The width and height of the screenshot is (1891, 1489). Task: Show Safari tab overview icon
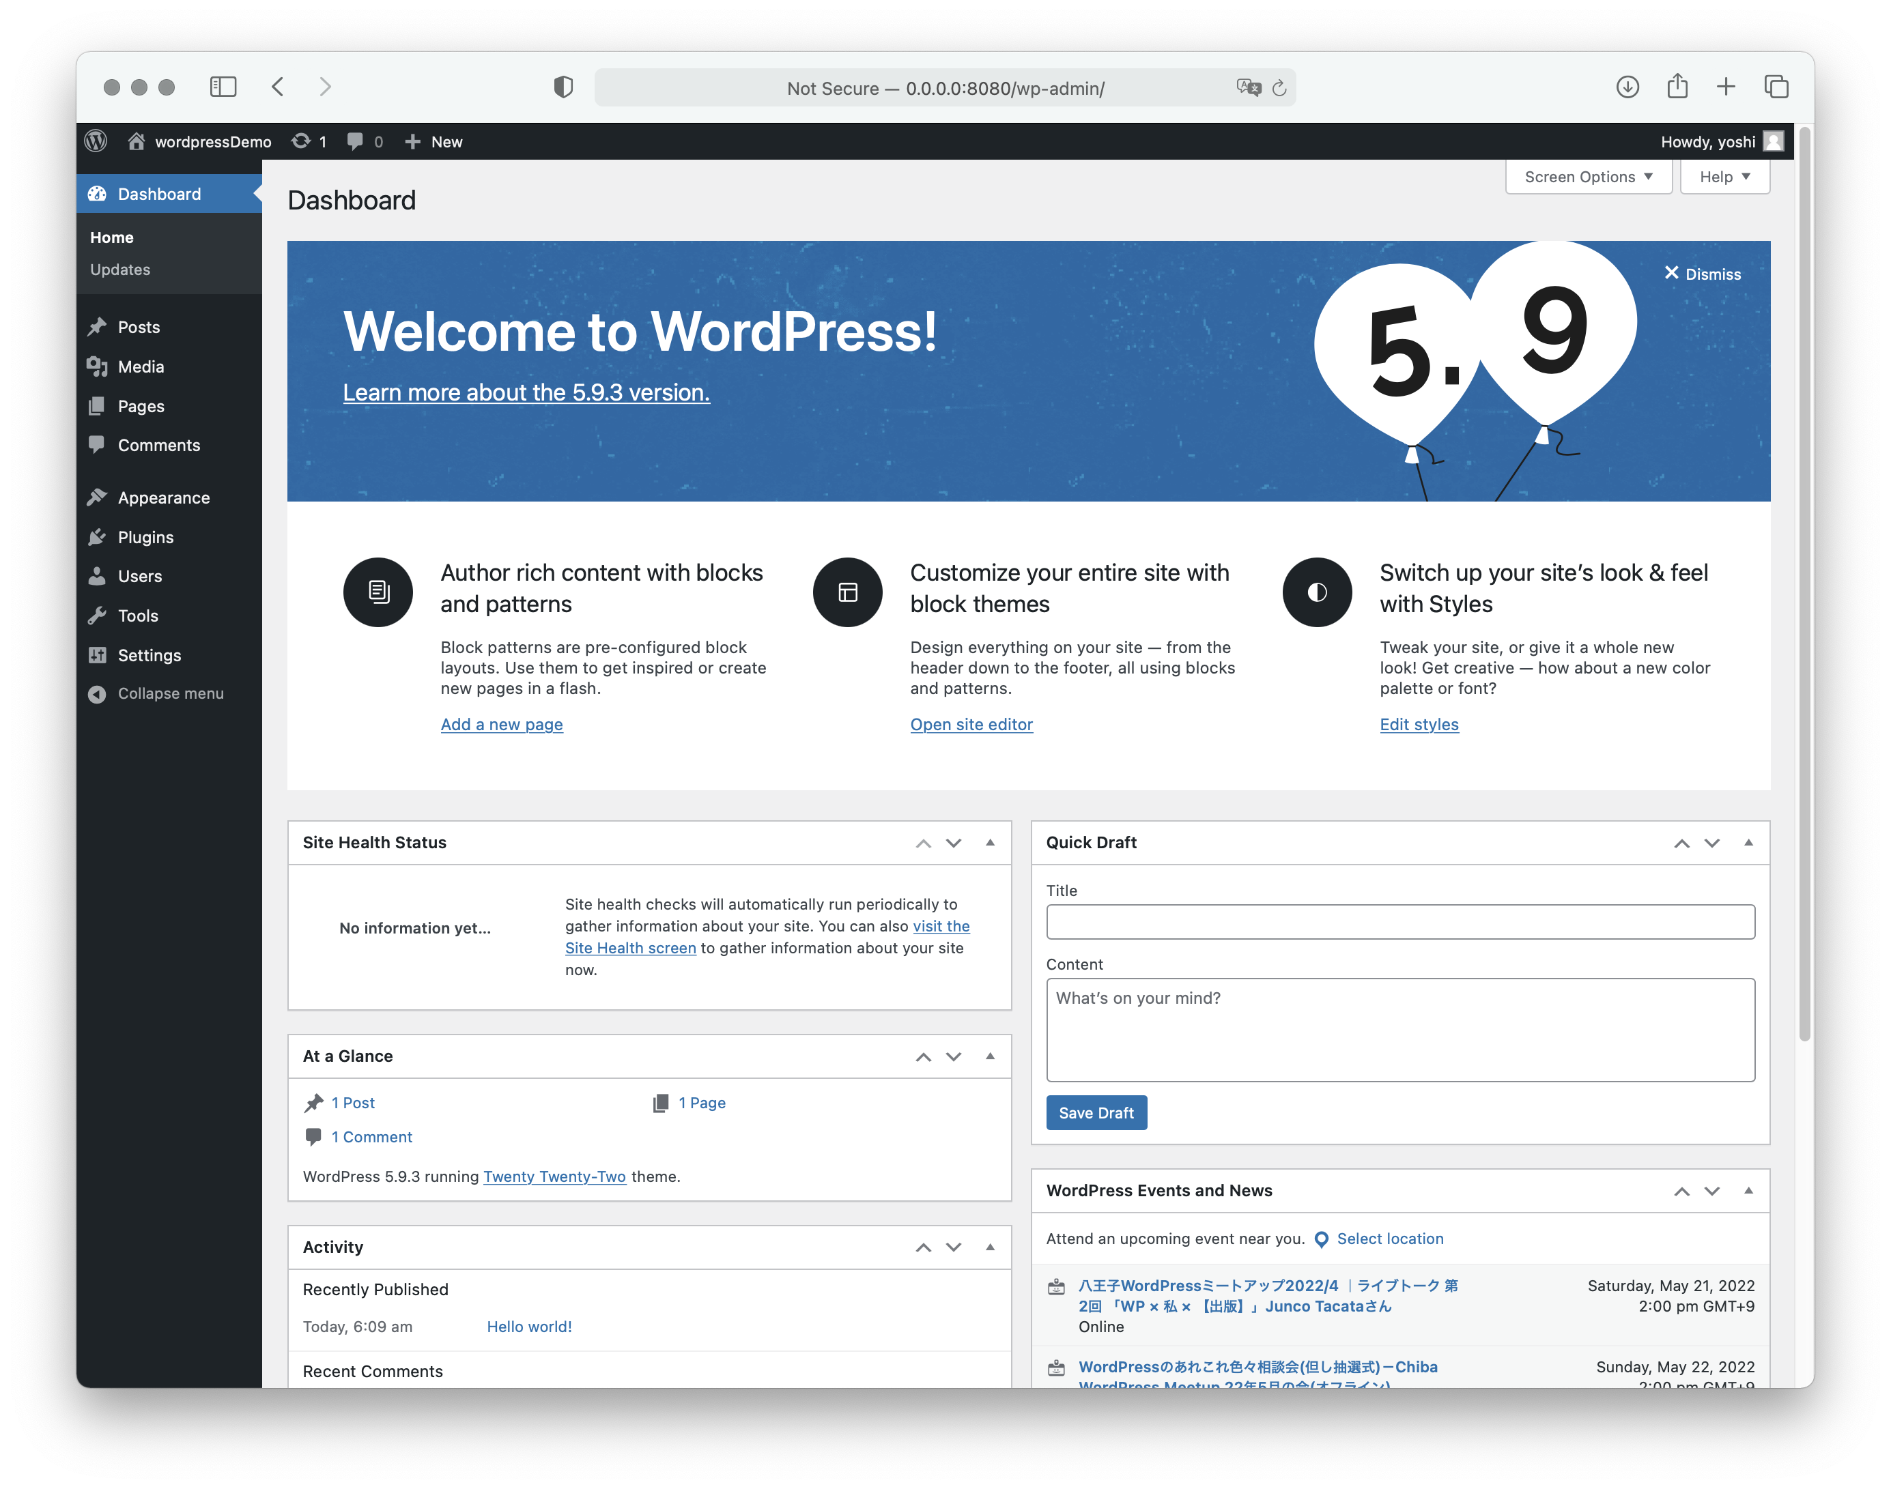click(1776, 86)
